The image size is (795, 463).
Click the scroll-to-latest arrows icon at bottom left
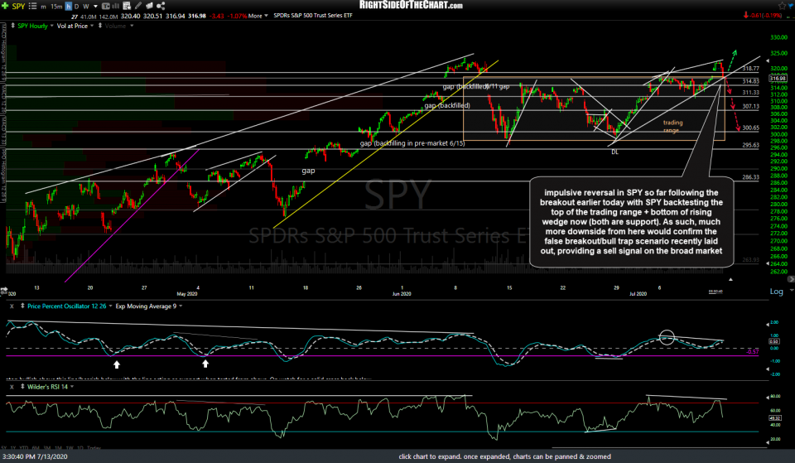4,291
